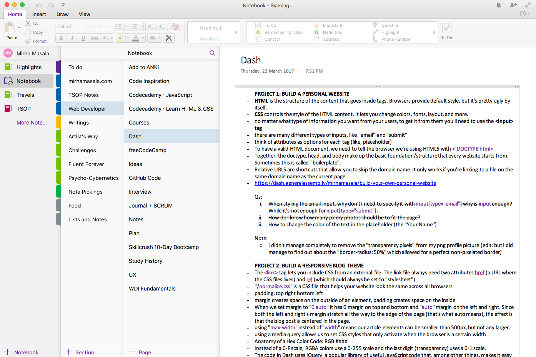This screenshot has height=357, width=536.
Task: Open the Artist's Way section
Action: pos(92,136)
